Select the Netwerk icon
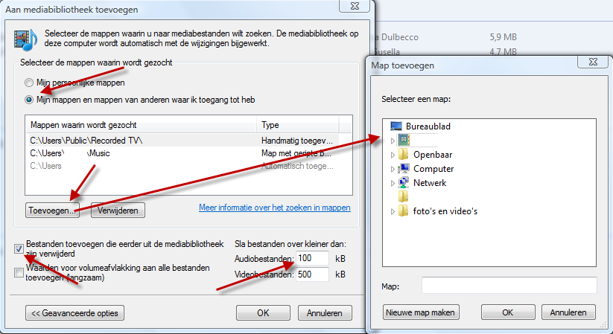Viewport: 613px width, 334px height. click(x=404, y=182)
